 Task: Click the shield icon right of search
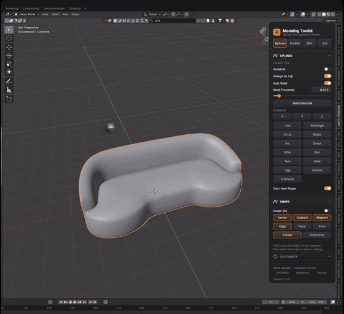tap(227, 21)
